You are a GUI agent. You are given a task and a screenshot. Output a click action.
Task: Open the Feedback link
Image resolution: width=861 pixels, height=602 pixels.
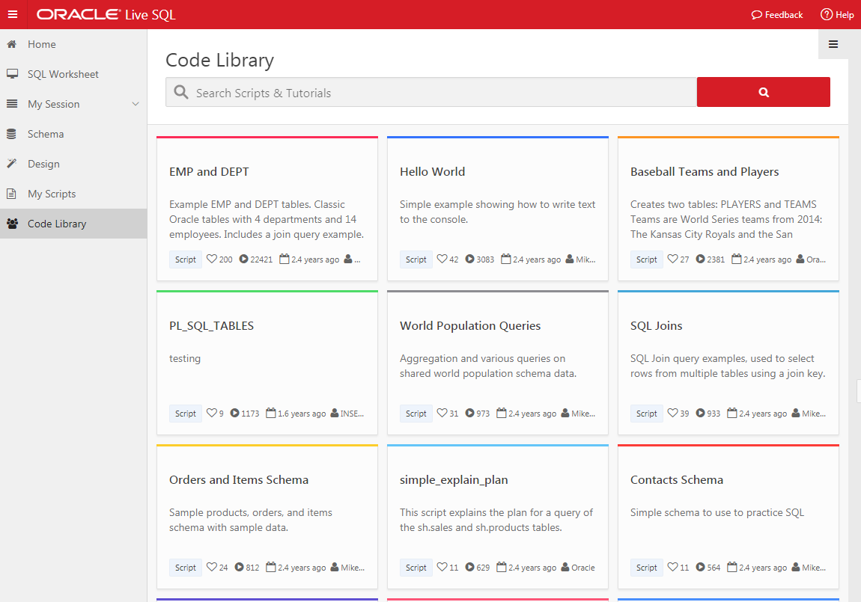[x=777, y=15]
